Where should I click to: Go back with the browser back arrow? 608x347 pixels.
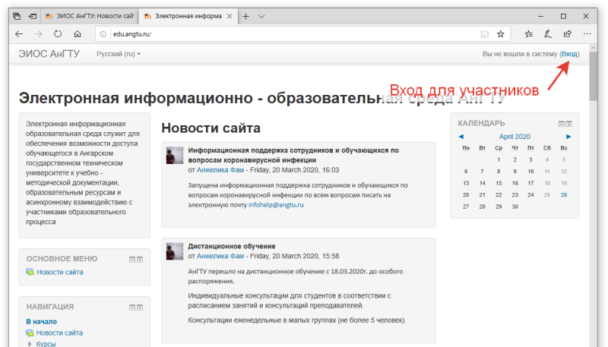coord(19,34)
